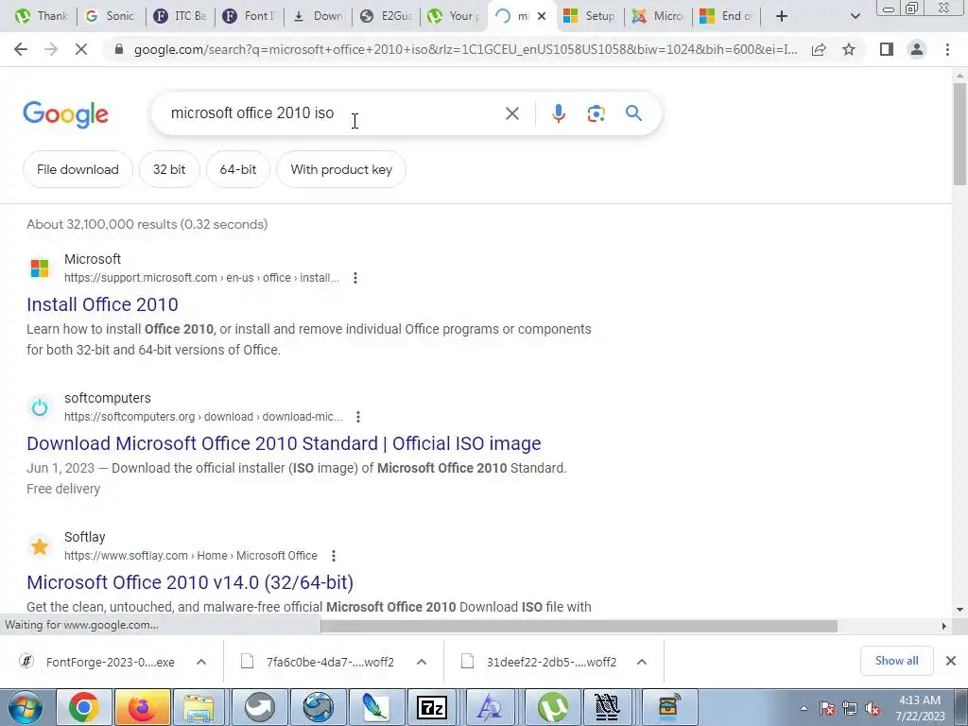Expand FontForge download options arrow
The image size is (968, 726).
pyautogui.click(x=201, y=662)
